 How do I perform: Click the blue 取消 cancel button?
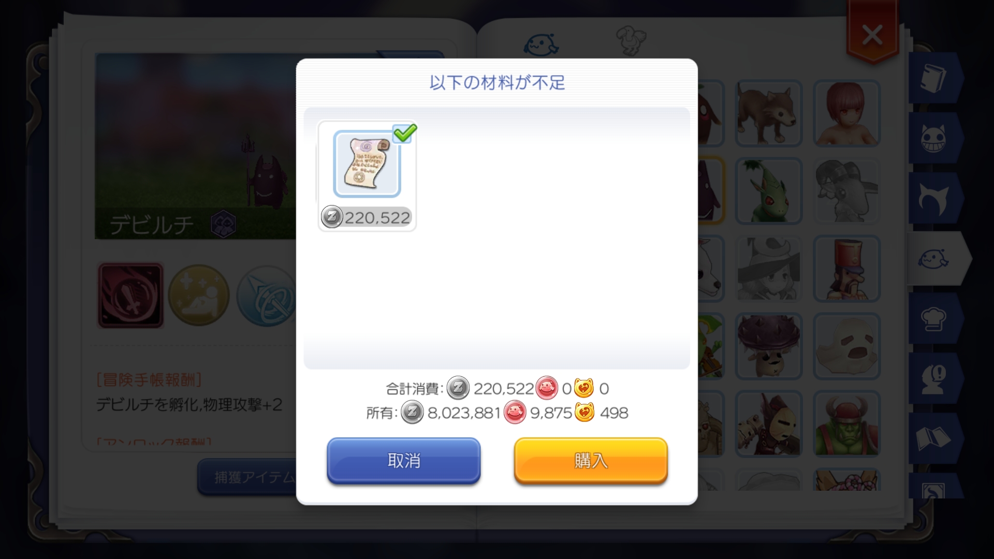(404, 461)
